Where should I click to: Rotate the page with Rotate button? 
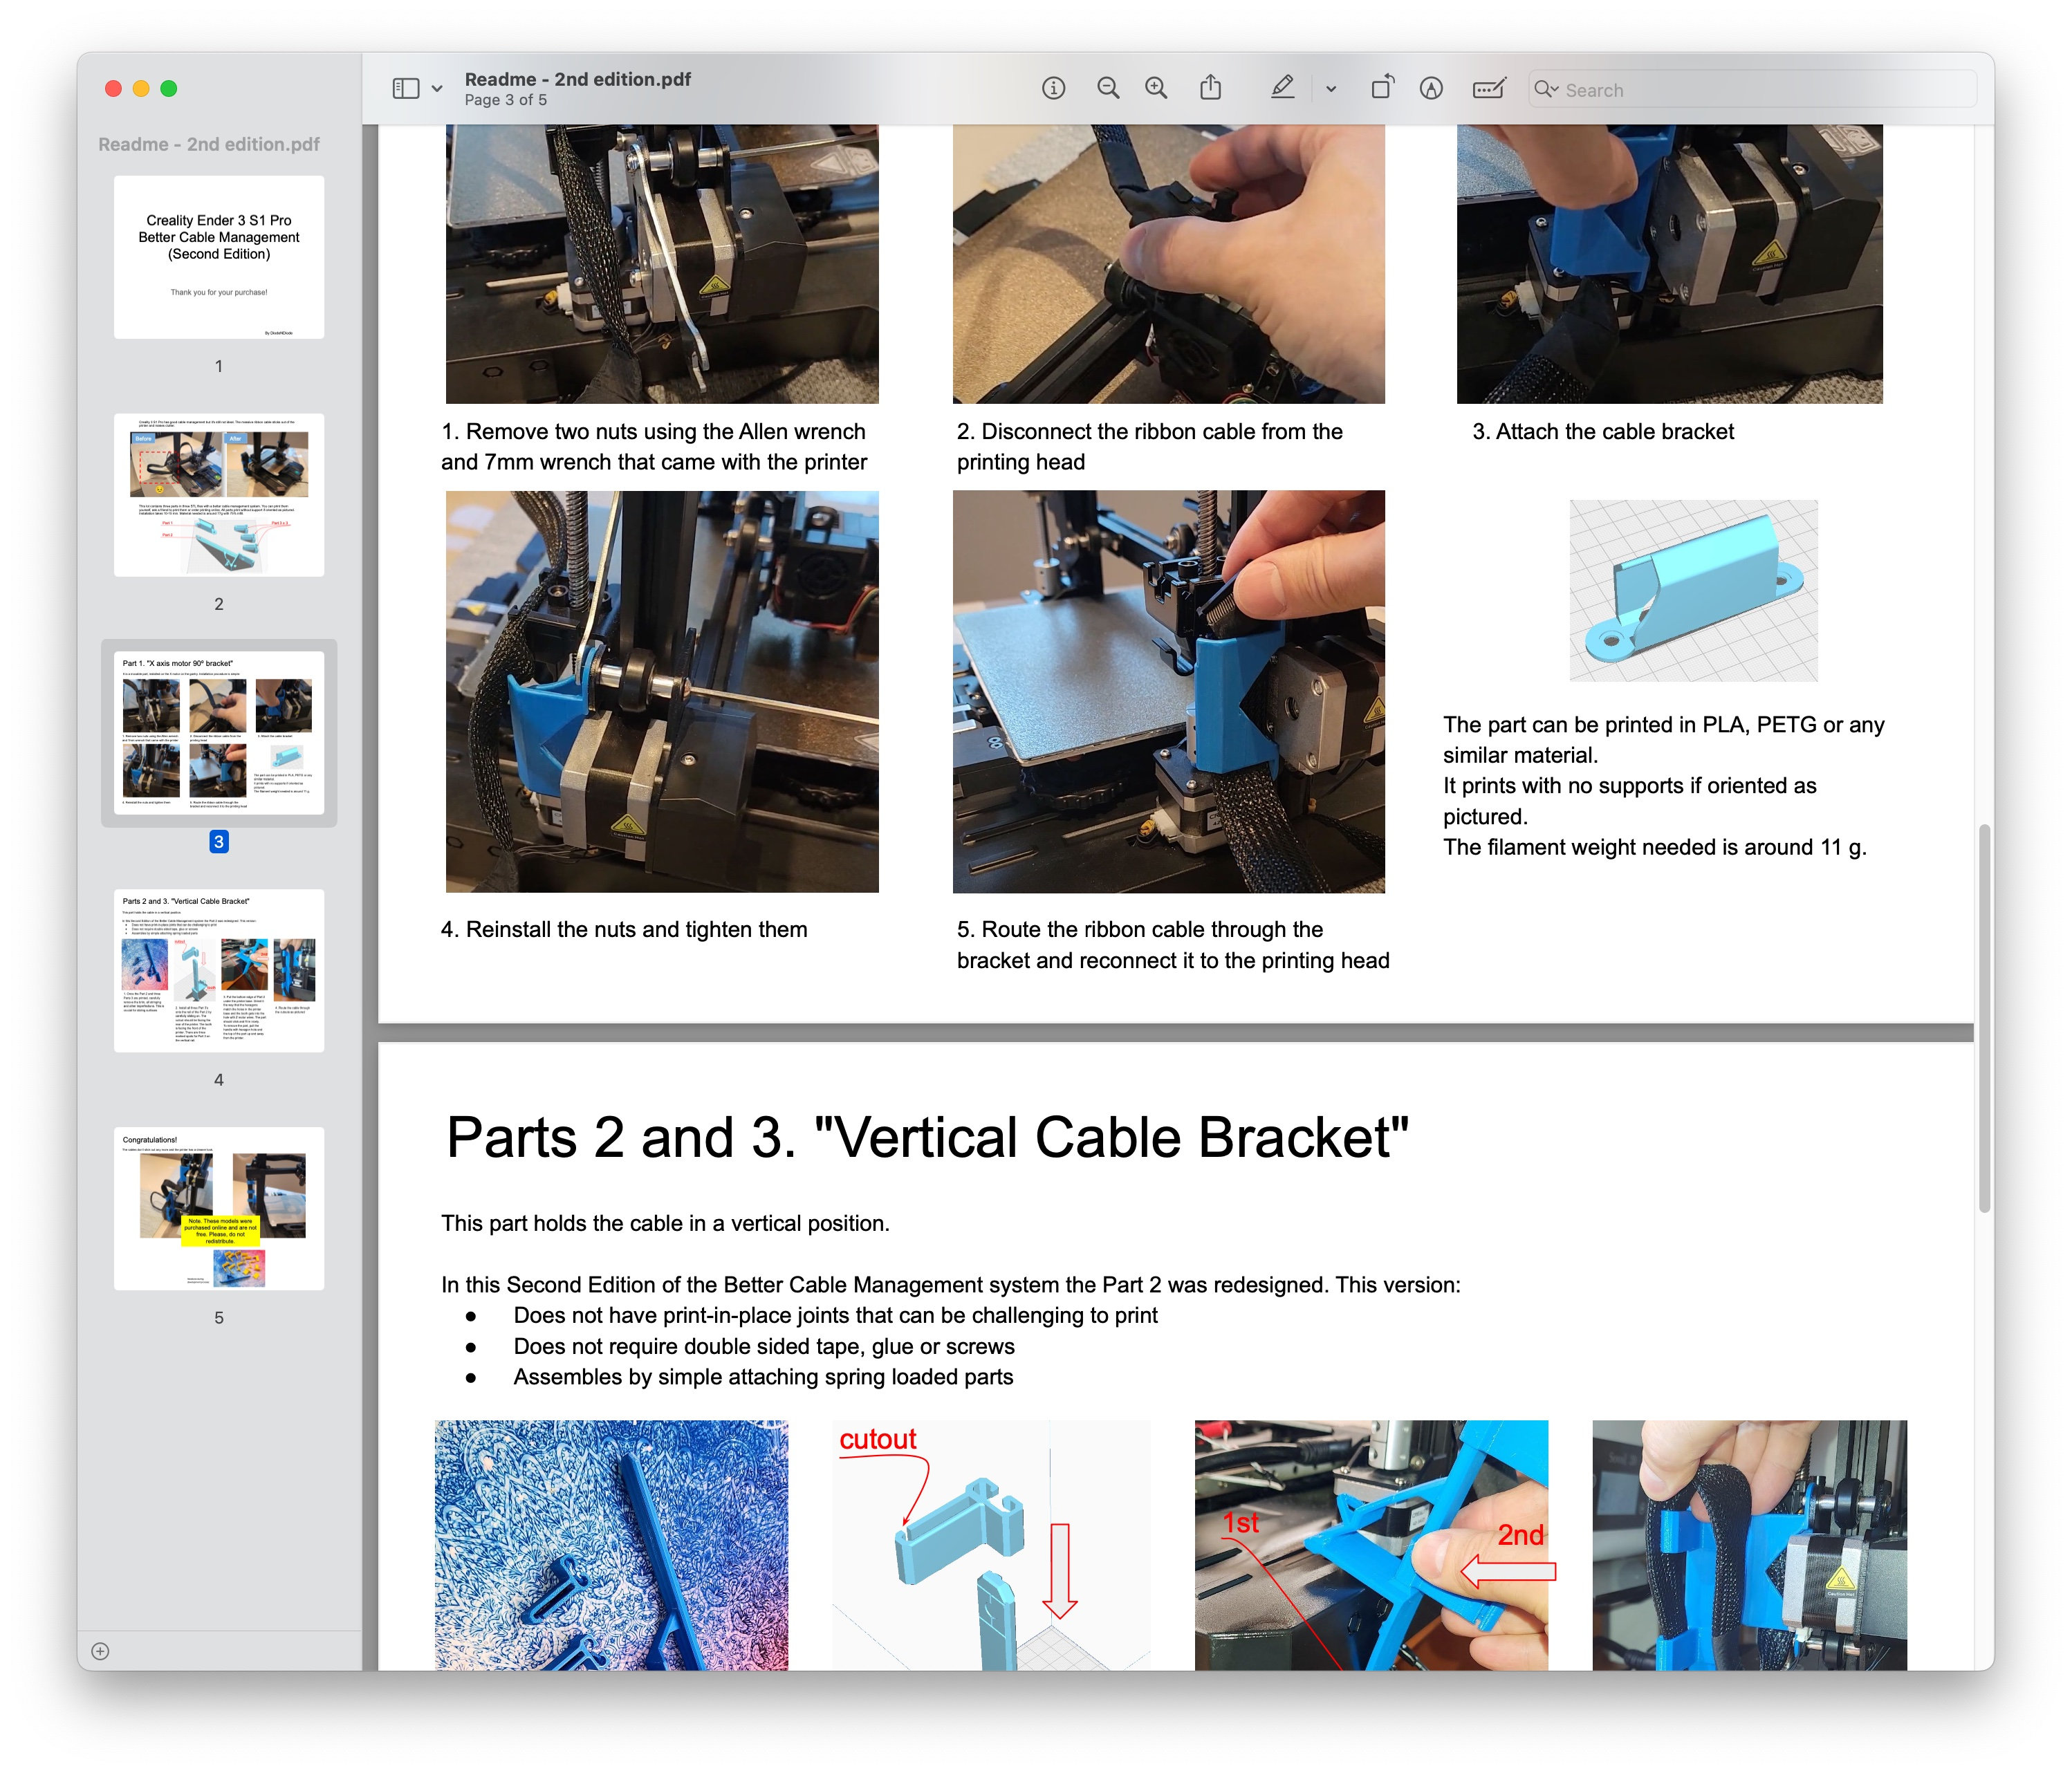click(1383, 88)
